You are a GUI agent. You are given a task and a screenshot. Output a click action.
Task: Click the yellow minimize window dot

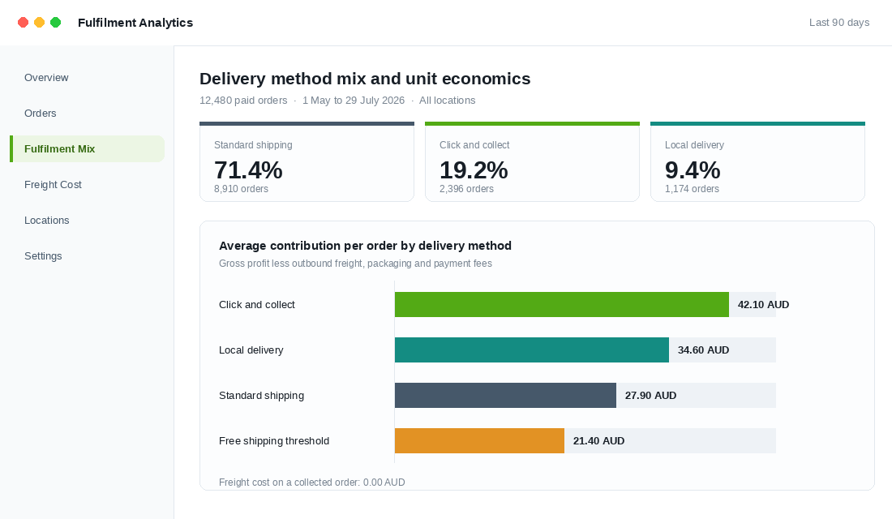39,22
